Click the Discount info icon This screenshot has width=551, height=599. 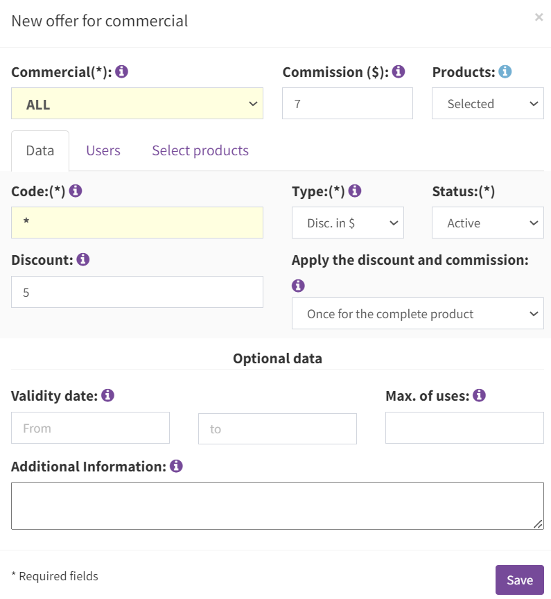(x=83, y=259)
